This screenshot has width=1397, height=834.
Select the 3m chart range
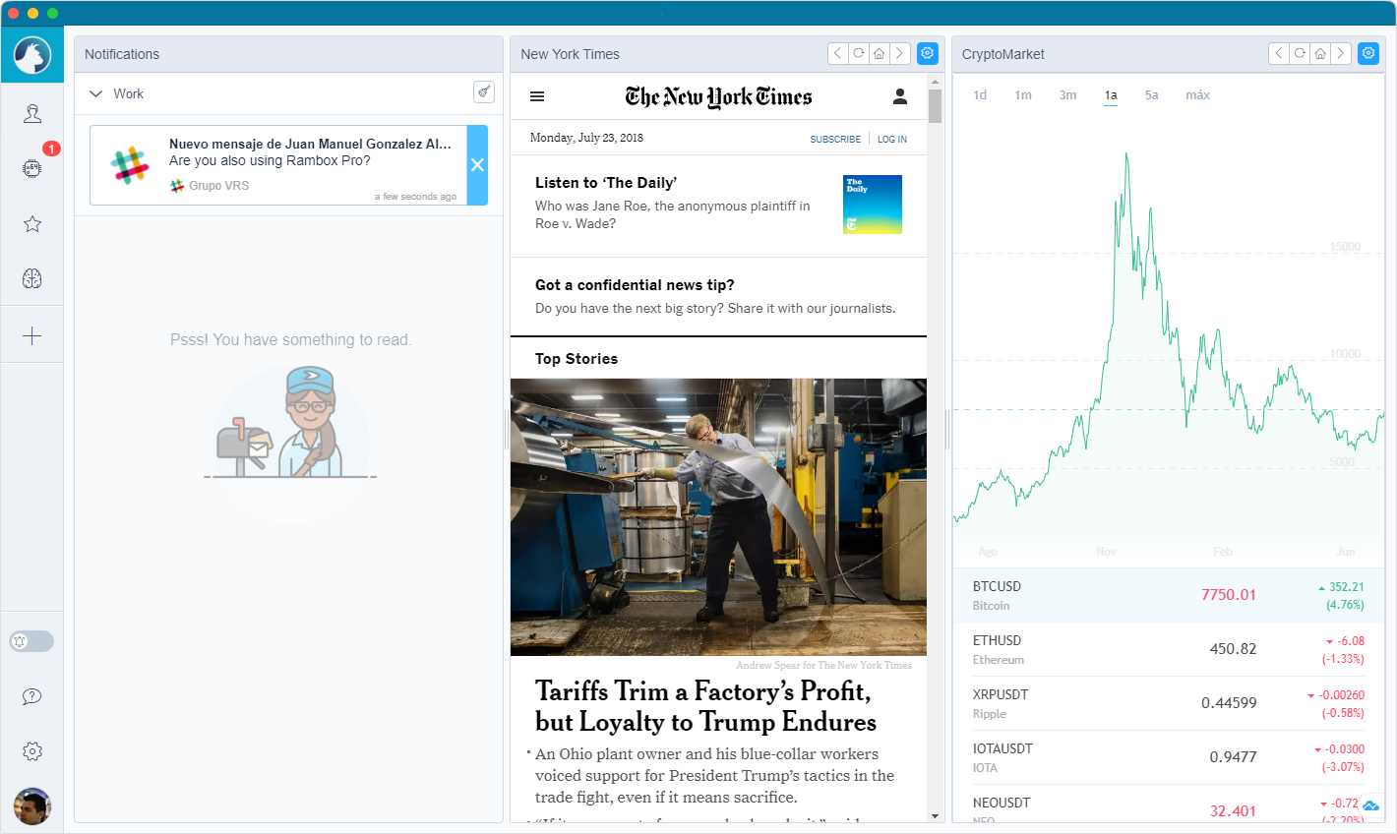point(1067,95)
